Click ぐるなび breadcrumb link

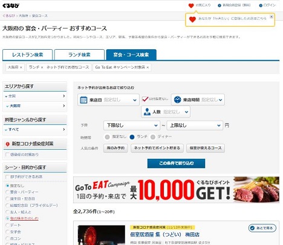coord(8,16)
